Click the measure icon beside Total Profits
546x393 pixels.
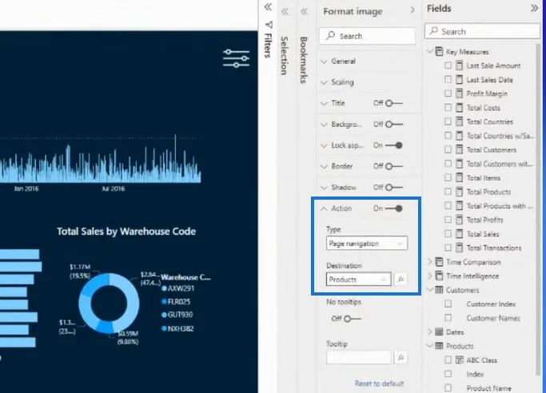click(x=460, y=220)
